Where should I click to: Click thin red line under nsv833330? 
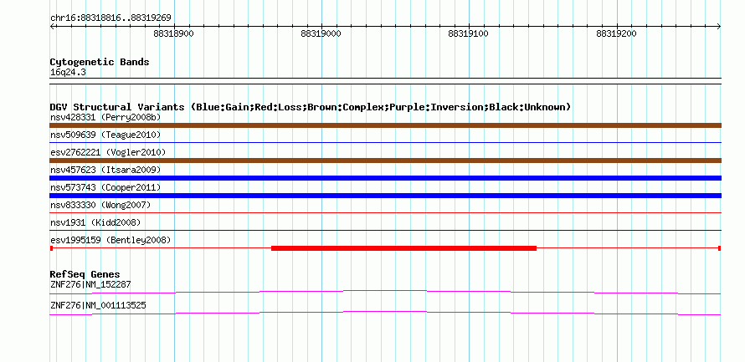[x=385, y=212]
